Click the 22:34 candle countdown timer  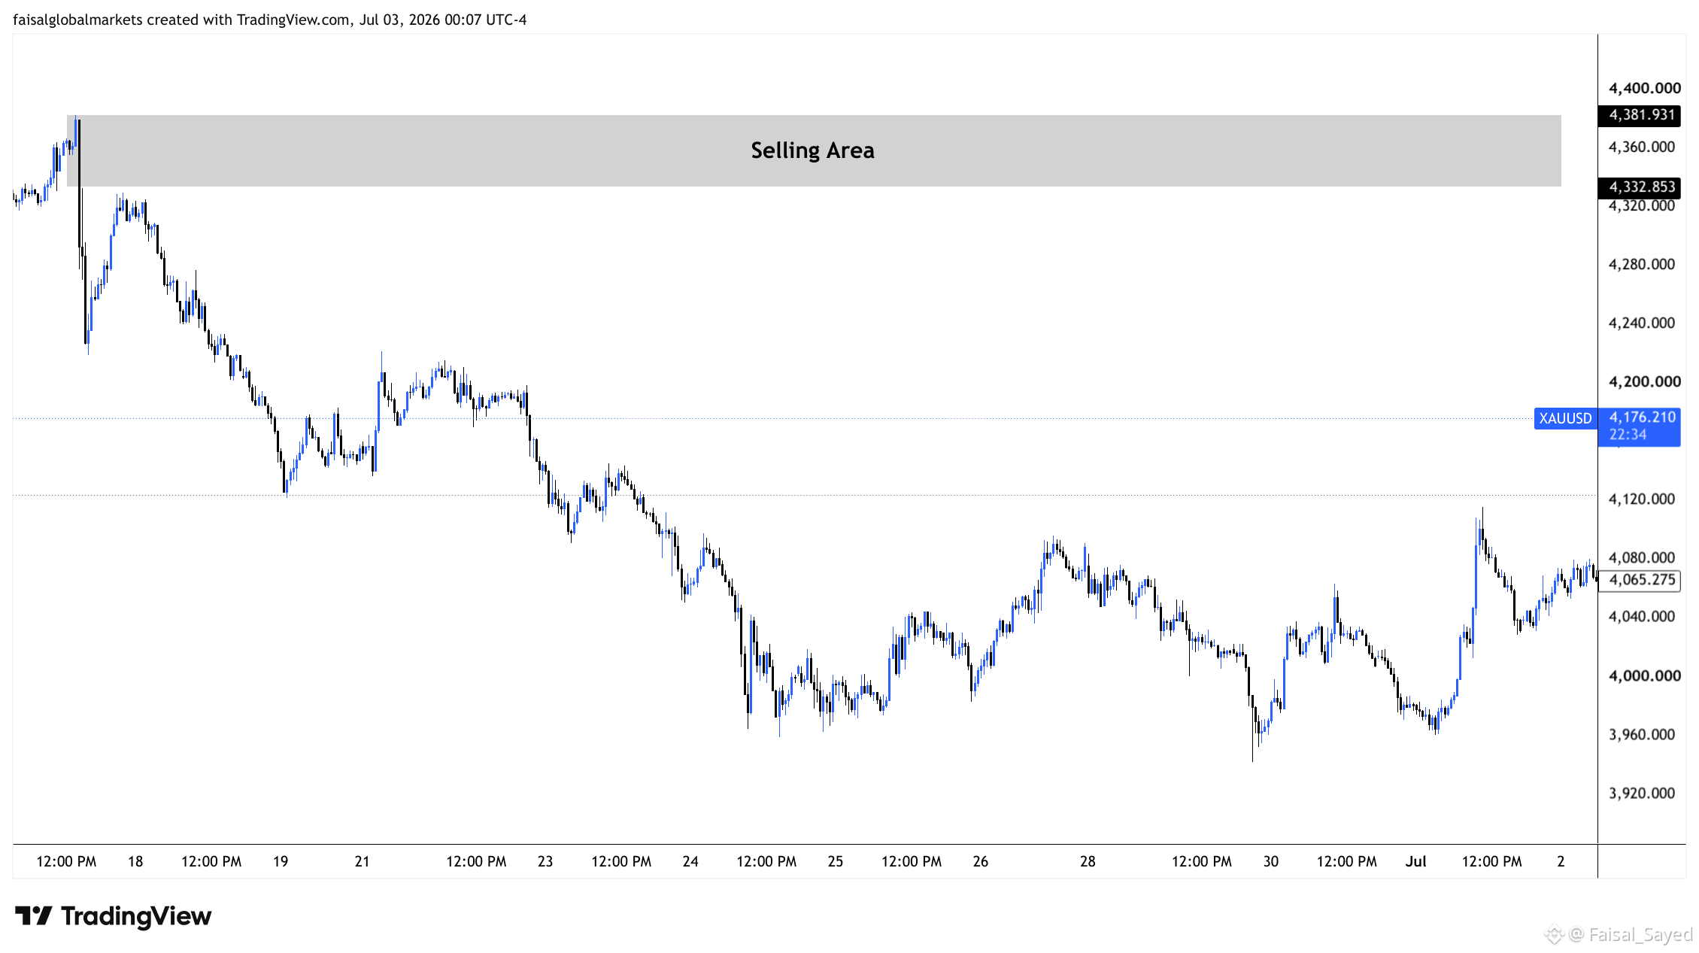[x=1628, y=435]
